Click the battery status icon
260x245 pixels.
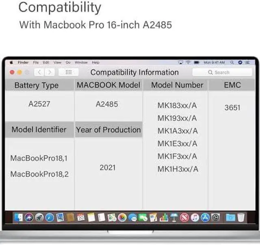point(197,63)
